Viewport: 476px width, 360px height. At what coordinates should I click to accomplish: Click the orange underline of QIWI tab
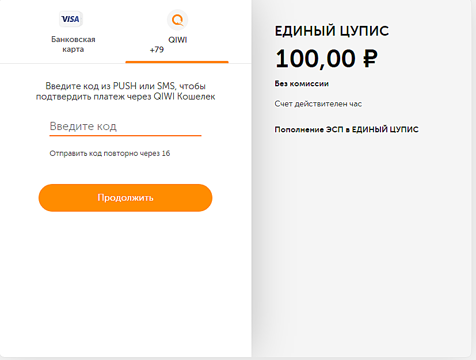(177, 62)
